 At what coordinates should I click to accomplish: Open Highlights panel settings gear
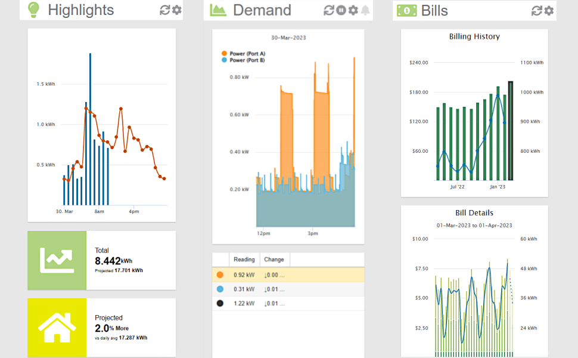(x=177, y=10)
